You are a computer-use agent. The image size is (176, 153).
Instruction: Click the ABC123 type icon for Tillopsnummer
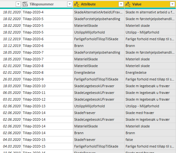[25, 4]
